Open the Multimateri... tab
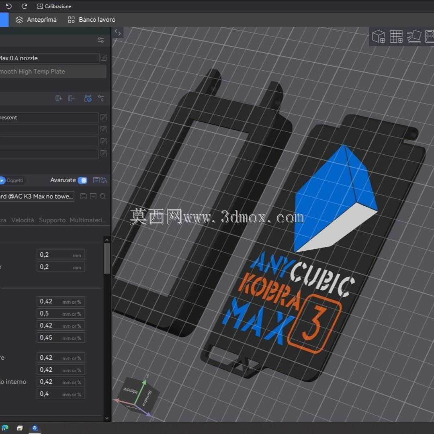This screenshot has height=434, width=434. (x=88, y=220)
